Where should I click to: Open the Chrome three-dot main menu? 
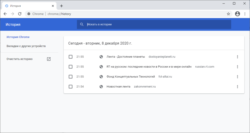tap(245, 14)
